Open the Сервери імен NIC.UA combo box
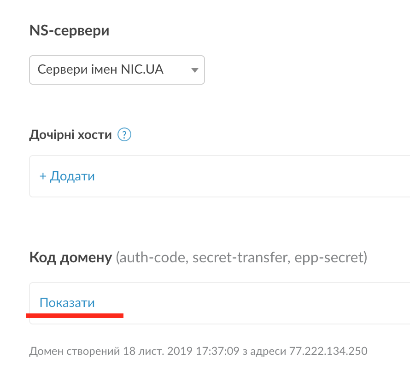 pos(117,70)
